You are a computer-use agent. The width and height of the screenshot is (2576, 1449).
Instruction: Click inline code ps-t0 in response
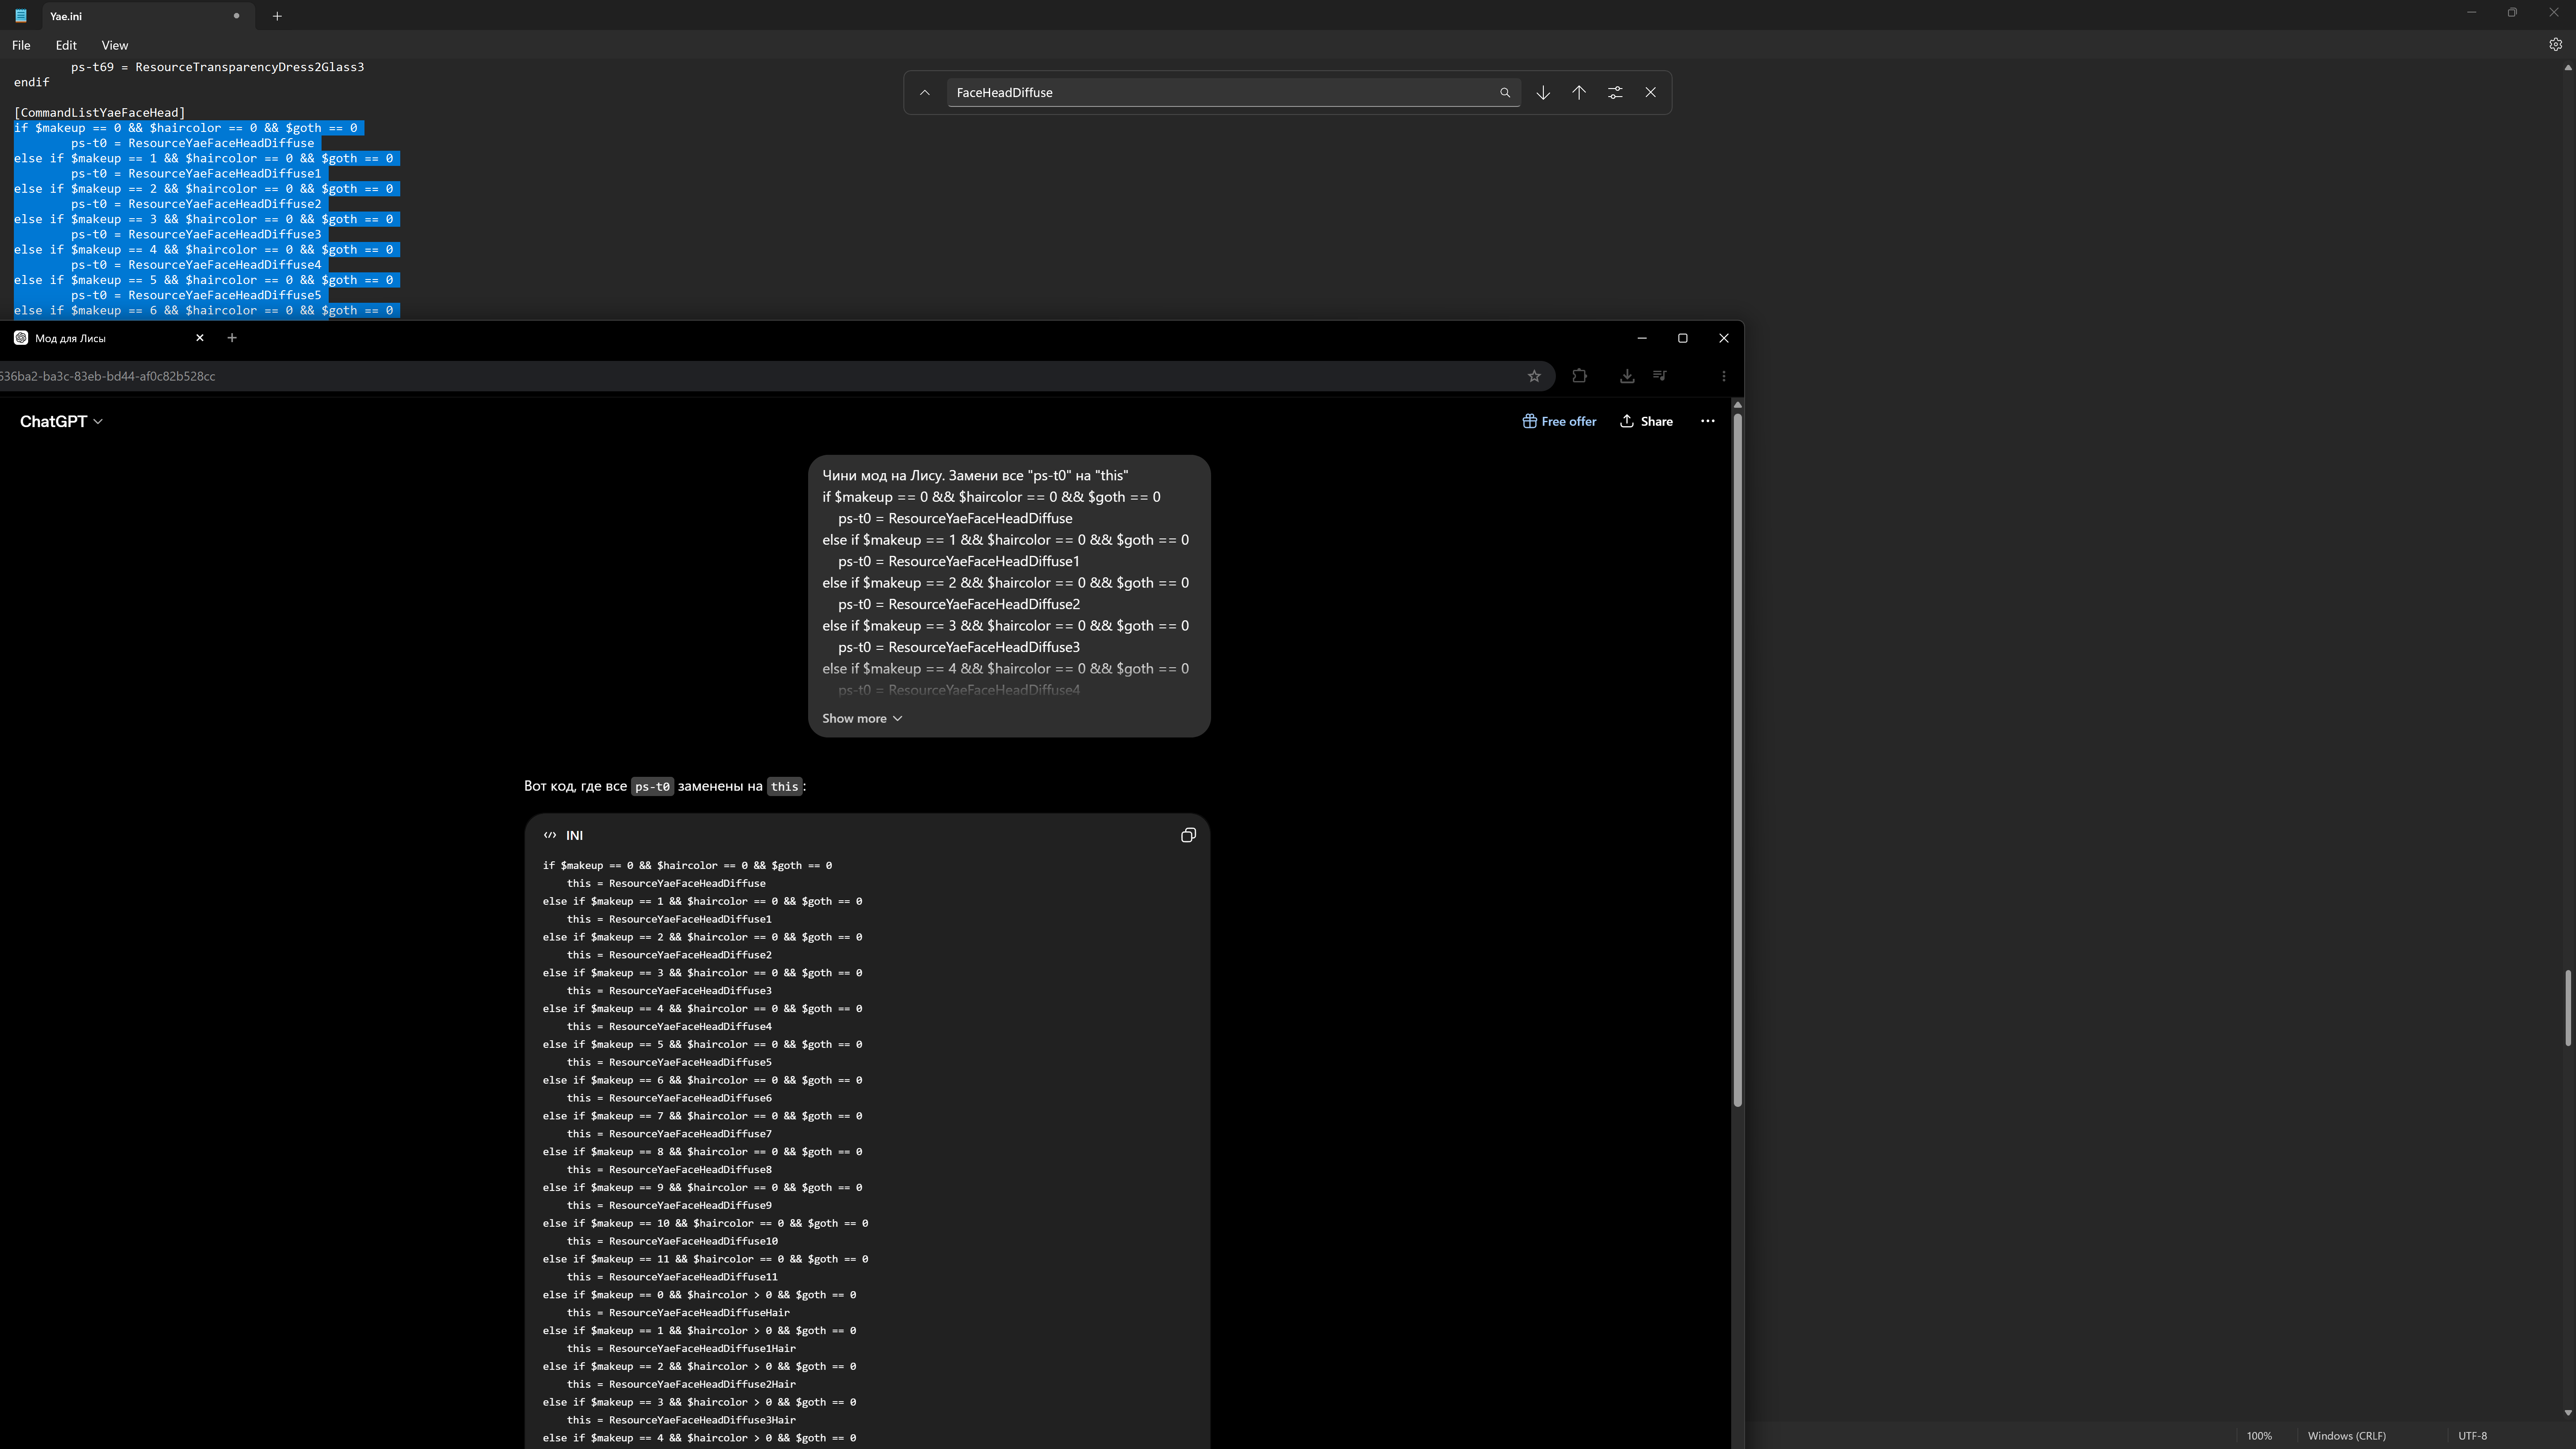652,787
